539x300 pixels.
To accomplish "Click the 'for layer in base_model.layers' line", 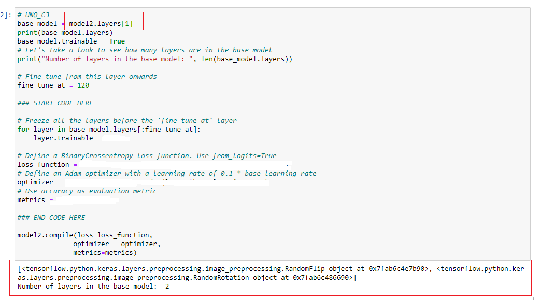I will coord(109,129).
